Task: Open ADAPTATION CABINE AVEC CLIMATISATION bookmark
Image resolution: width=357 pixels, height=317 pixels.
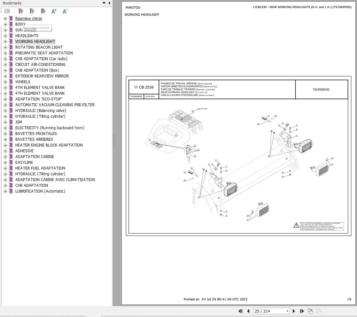Action: point(55,179)
